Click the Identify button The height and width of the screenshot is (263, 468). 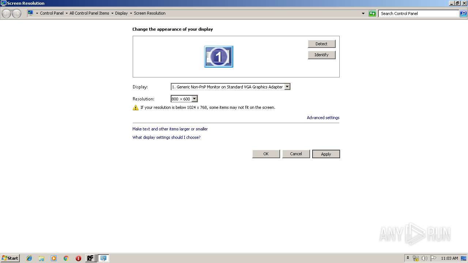point(321,55)
